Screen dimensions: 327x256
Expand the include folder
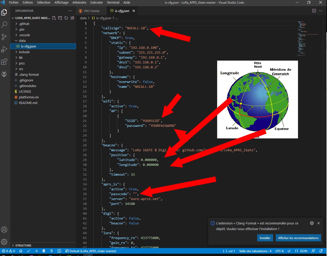tap(43, 52)
